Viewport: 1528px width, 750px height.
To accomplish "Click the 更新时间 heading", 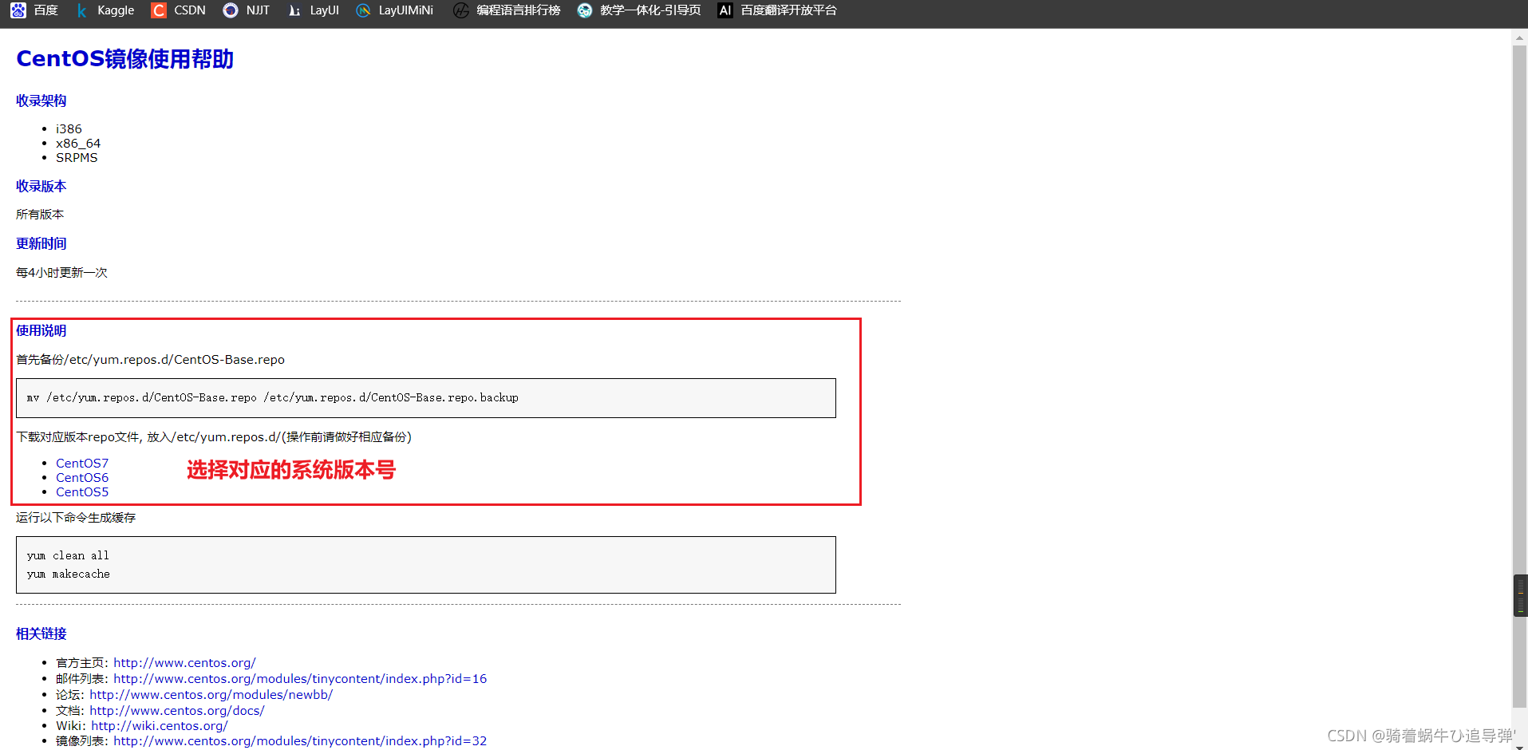I will (41, 243).
